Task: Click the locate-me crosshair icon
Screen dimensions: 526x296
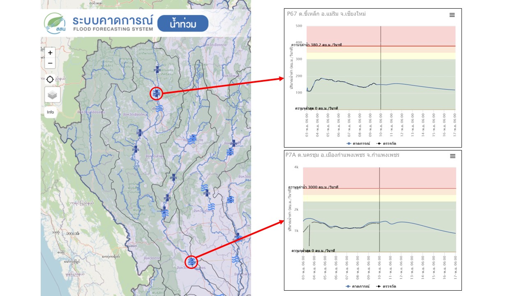Action: tap(50, 79)
